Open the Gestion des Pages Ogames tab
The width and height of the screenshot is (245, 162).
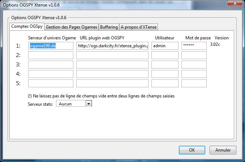point(72,27)
